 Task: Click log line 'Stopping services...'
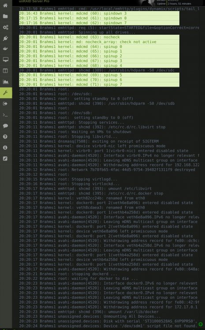(x=72, y=122)
